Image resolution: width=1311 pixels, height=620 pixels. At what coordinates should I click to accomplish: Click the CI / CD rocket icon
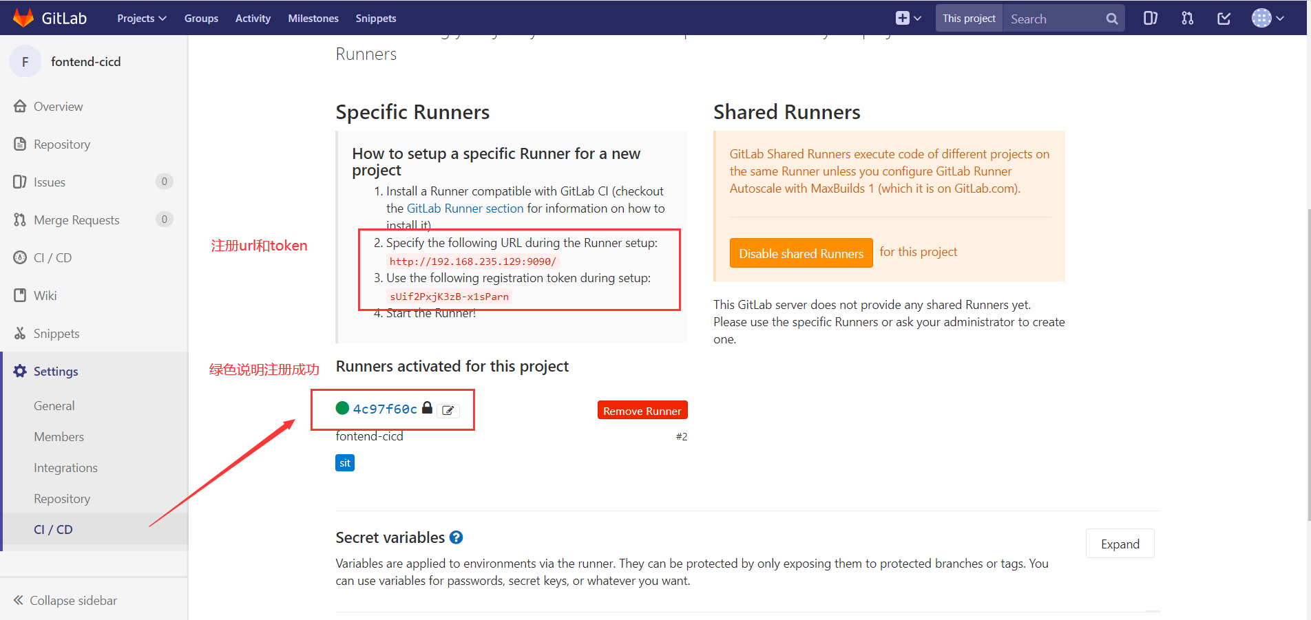tap(20, 257)
